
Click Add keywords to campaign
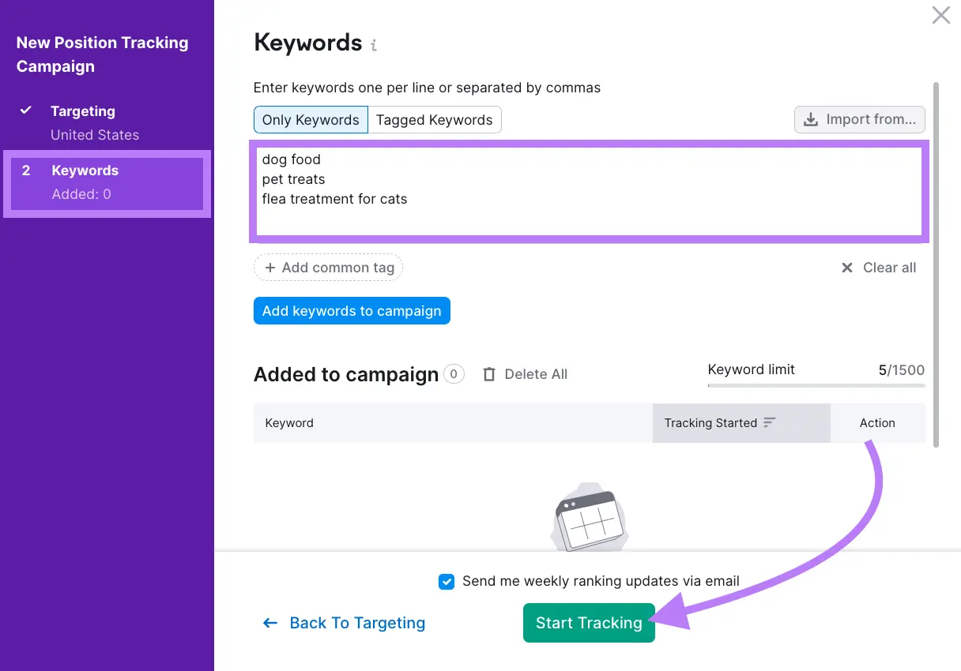pos(352,310)
